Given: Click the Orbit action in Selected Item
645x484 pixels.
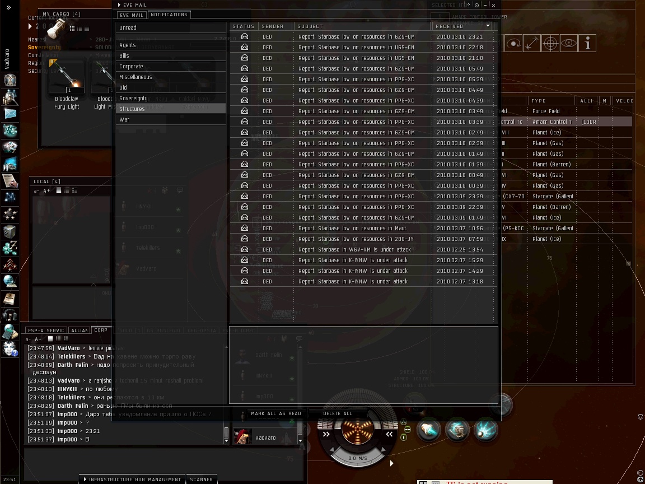Looking at the screenshot, I should pos(513,44).
